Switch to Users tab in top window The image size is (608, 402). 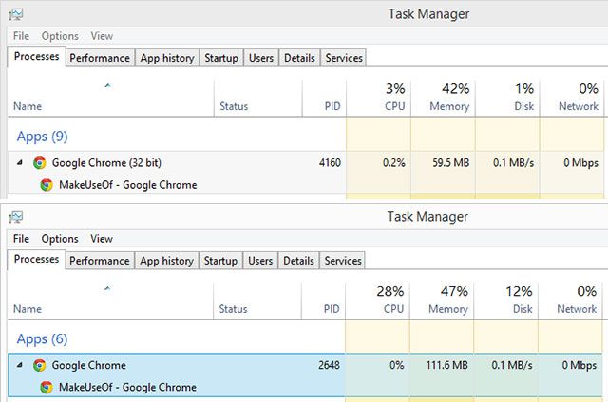point(261,58)
